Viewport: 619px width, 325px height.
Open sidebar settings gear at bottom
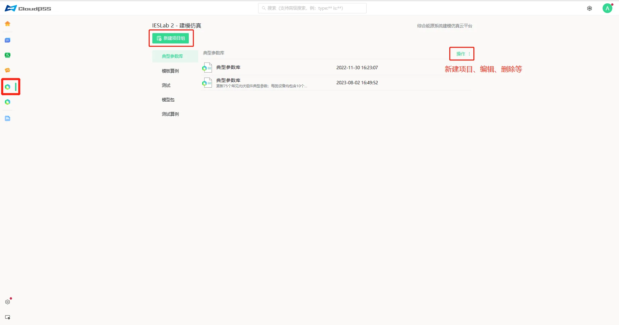click(7, 302)
